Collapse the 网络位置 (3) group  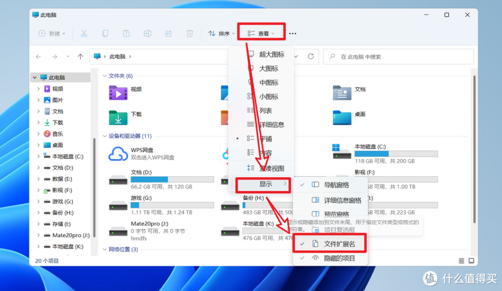coord(104,249)
